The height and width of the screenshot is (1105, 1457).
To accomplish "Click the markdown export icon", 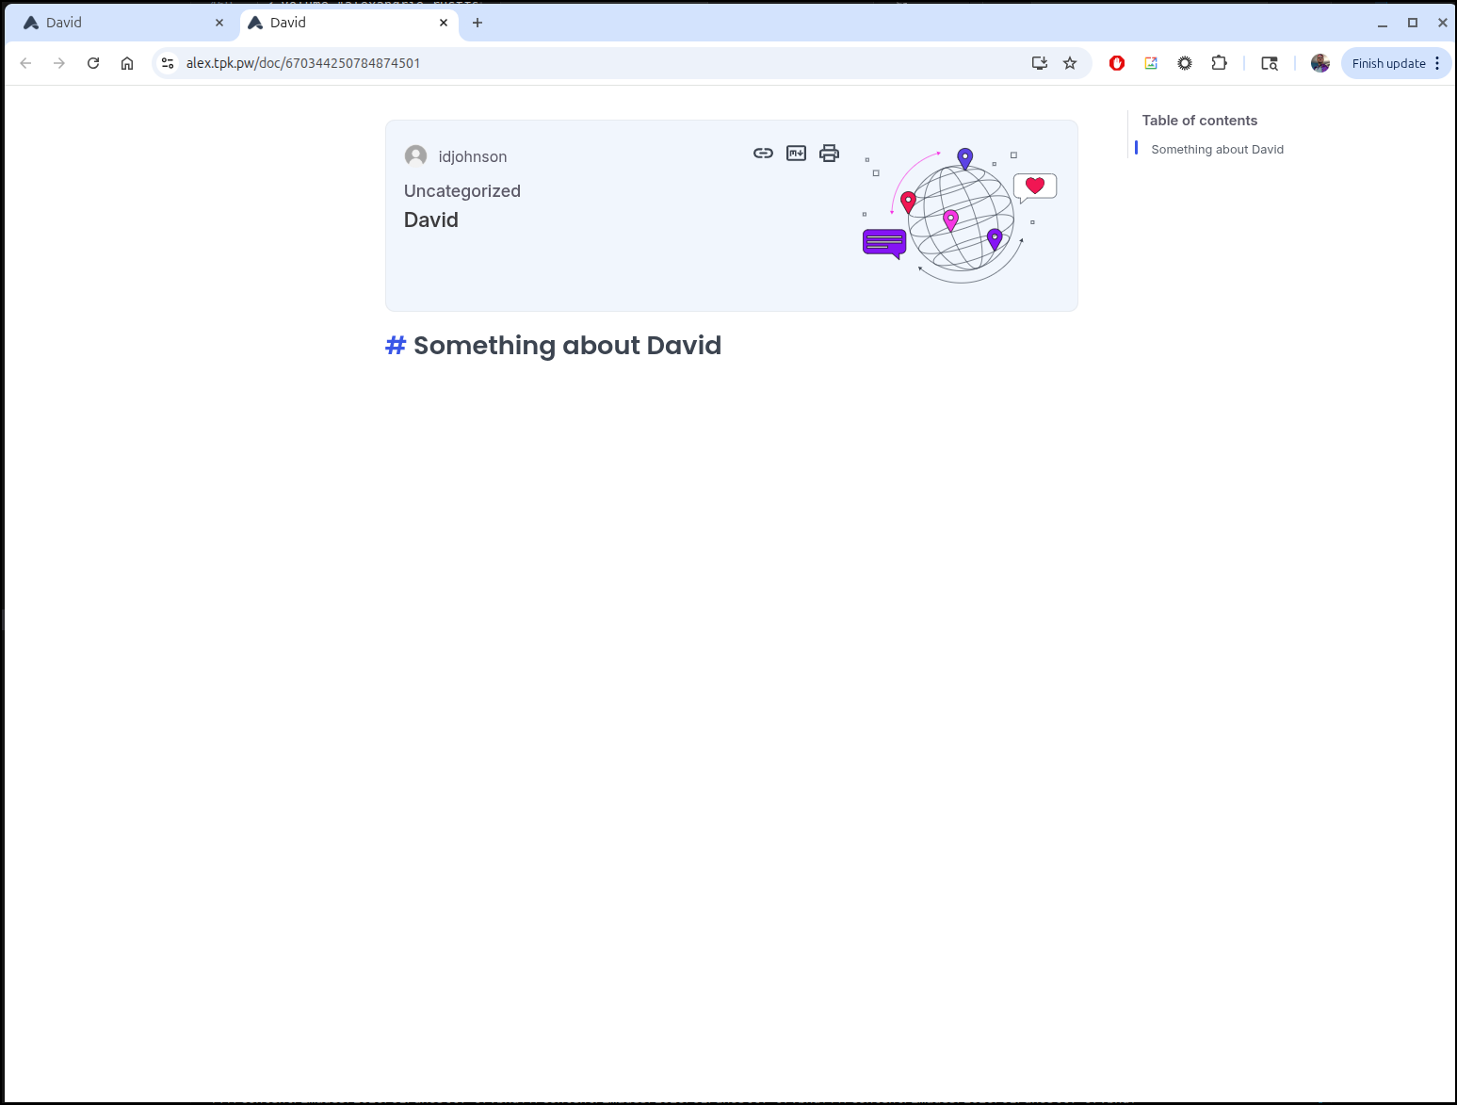I will coord(796,154).
